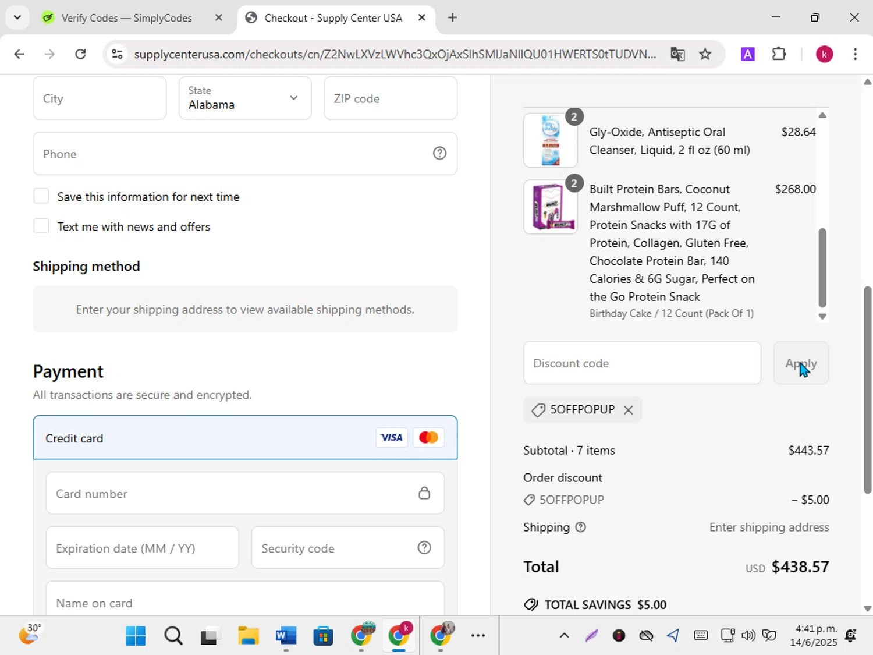This screenshot has height=655, width=873.
Task: Open the Extensions puzzle icon
Action: pyautogui.click(x=779, y=54)
